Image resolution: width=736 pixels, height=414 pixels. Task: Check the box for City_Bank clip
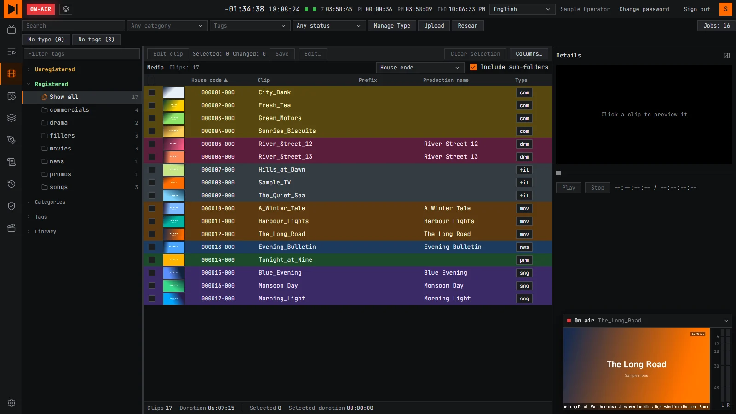point(152,92)
